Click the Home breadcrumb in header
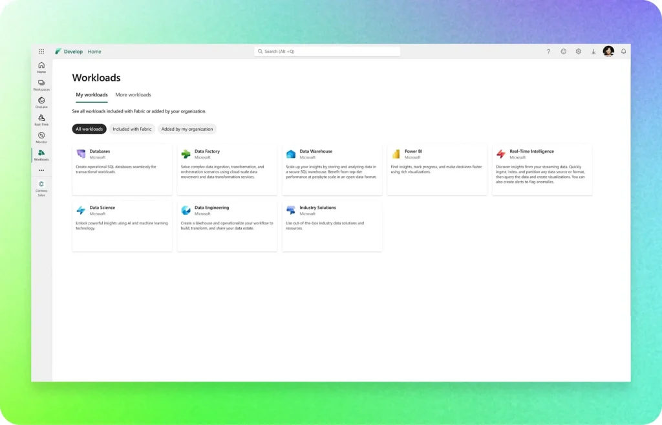Screen dimensions: 662x425 pos(94,52)
